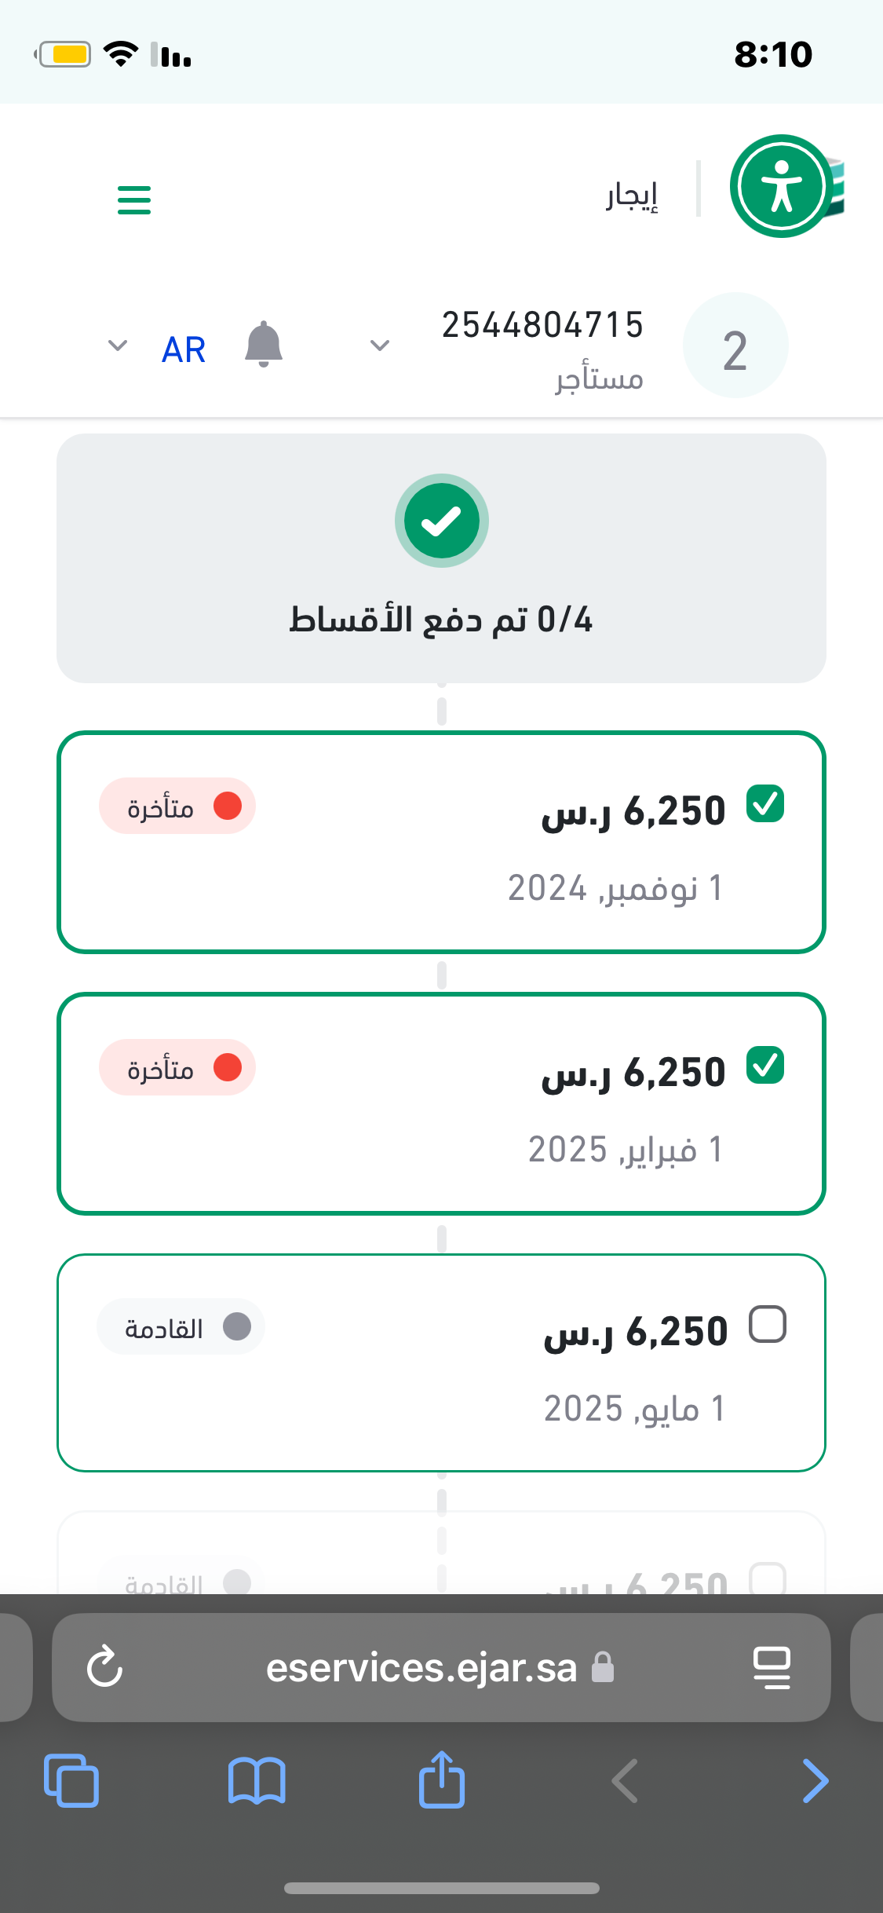Screen dimensions: 883x1913
Task: Tap the إيجار header title
Action: pos(631,196)
